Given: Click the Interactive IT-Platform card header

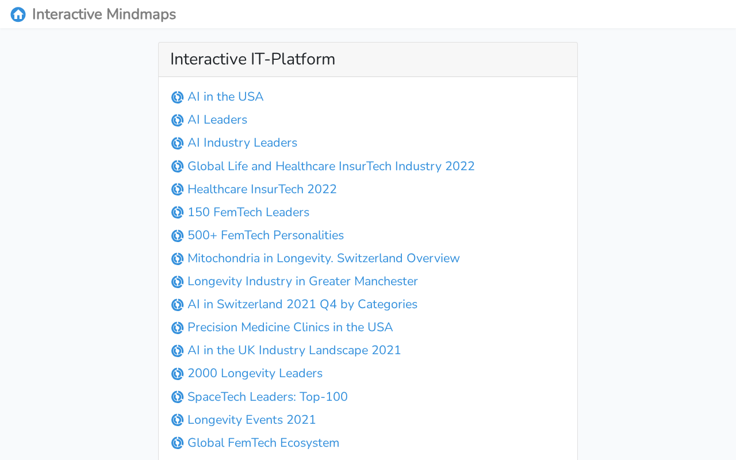Looking at the screenshot, I should pyautogui.click(x=368, y=59).
